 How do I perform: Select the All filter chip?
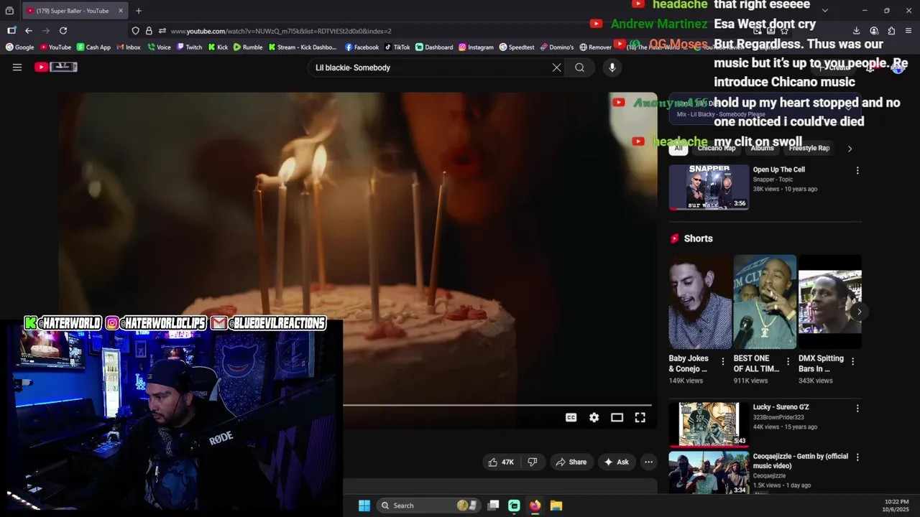[x=678, y=148]
